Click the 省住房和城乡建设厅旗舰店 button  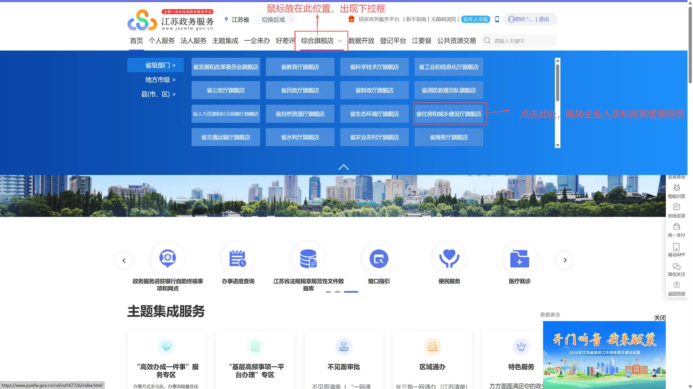click(449, 114)
